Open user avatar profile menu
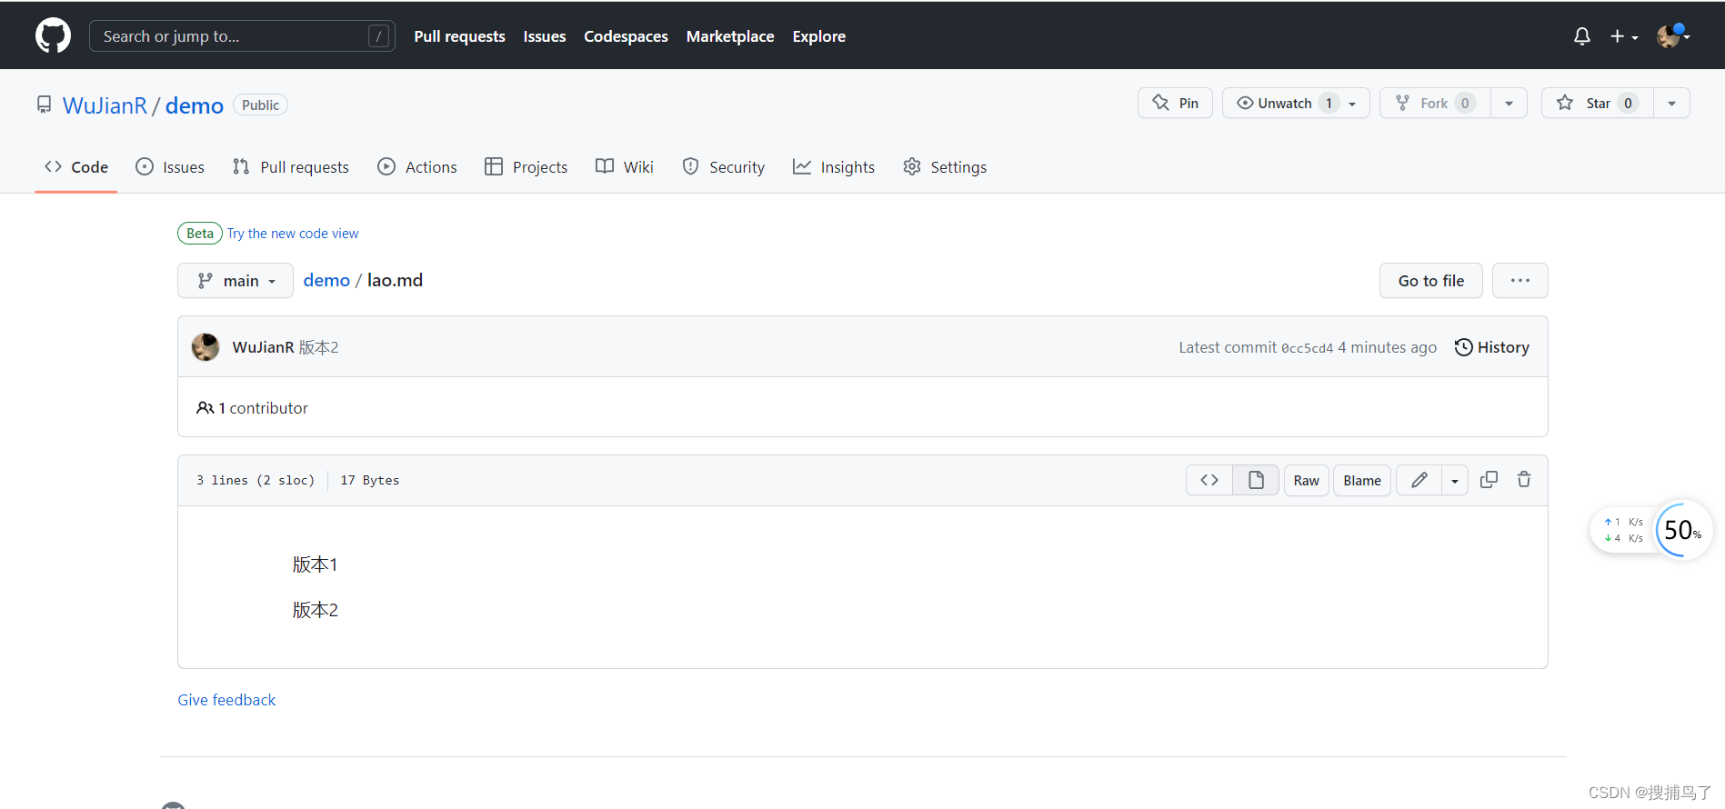 coord(1673,36)
